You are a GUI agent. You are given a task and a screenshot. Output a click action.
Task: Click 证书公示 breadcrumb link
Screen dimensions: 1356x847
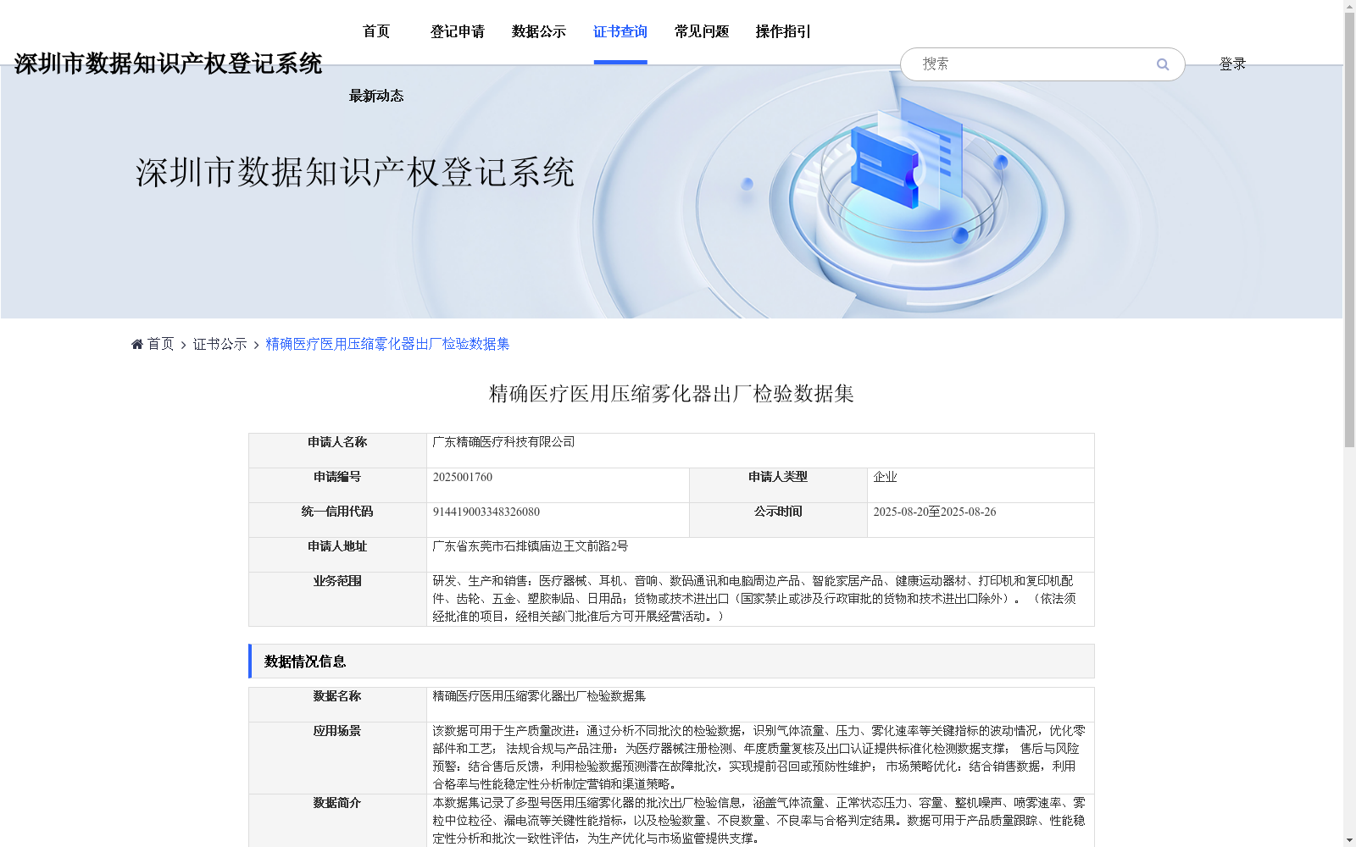(x=220, y=344)
